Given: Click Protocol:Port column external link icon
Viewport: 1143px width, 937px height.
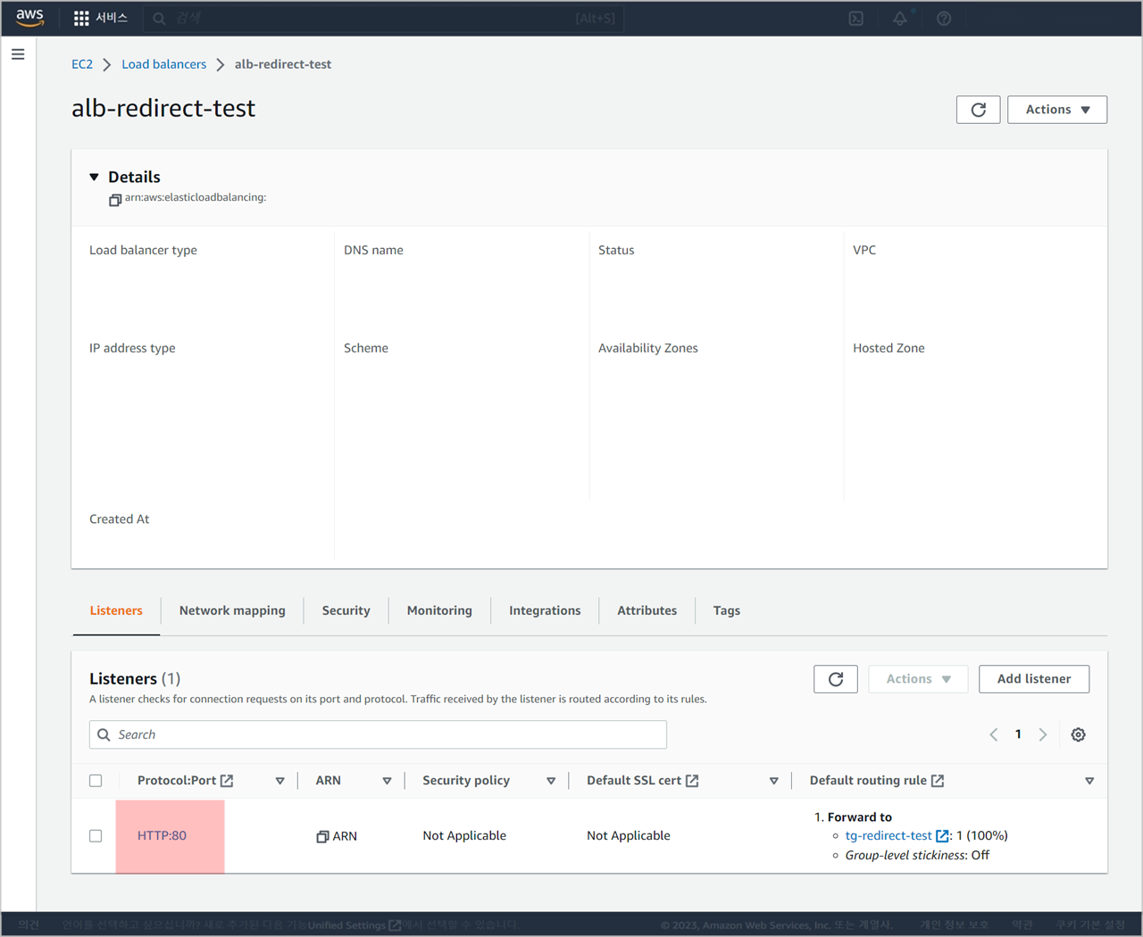Looking at the screenshot, I should 227,781.
